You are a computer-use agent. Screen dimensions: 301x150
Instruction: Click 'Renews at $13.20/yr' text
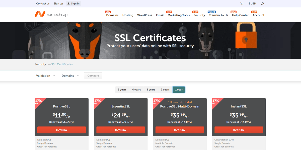pos(62,122)
